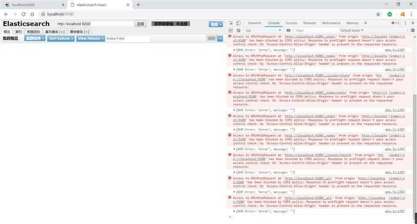Open the Console tab in DevTools

click(274, 23)
